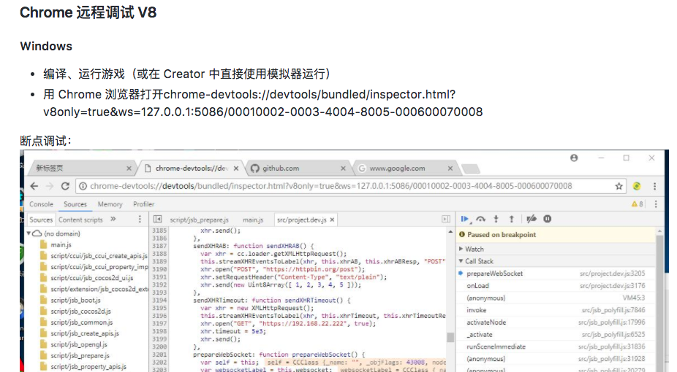Open script/jsb_boot.js in file tree
This screenshot has height=372, width=677.
(x=75, y=300)
